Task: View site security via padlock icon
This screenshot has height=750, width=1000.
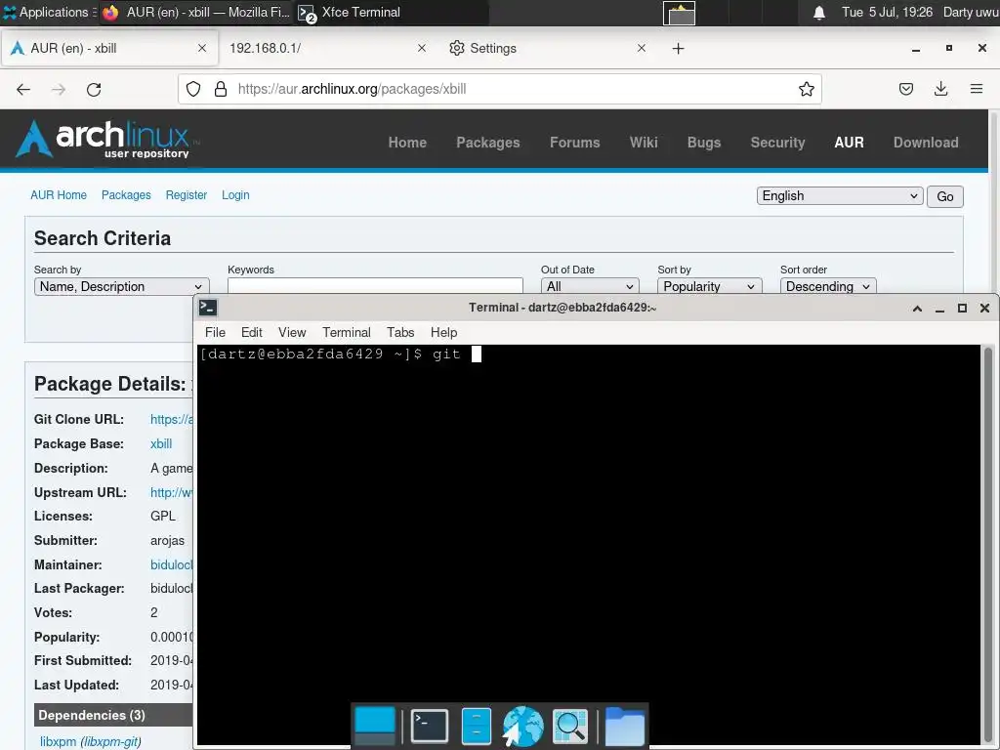Action: [221, 89]
